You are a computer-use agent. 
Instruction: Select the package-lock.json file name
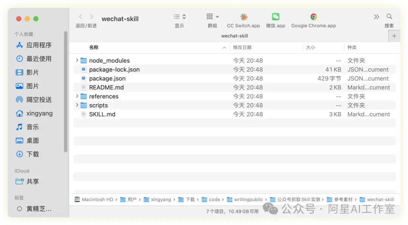pos(114,69)
